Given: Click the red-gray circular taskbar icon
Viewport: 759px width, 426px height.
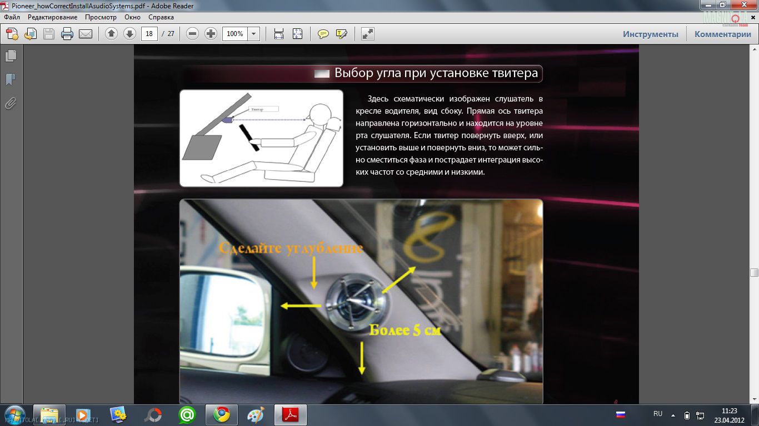Looking at the screenshot, I should [153, 415].
